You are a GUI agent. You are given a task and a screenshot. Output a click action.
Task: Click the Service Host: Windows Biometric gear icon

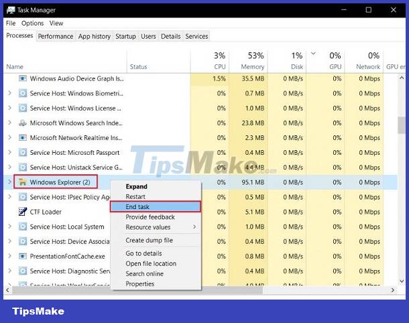[23, 93]
